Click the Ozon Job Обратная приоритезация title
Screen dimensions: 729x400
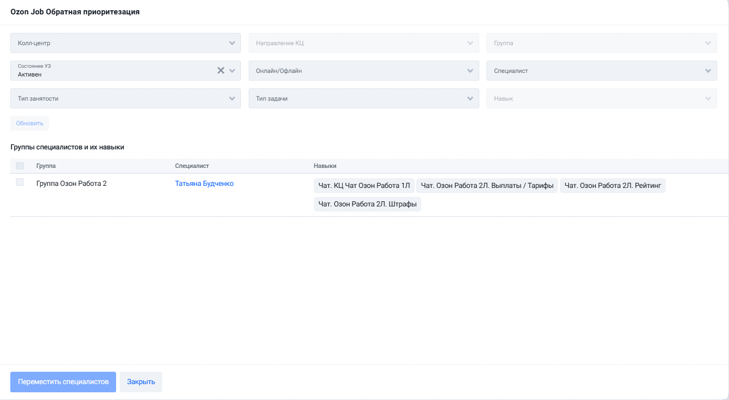(75, 12)
